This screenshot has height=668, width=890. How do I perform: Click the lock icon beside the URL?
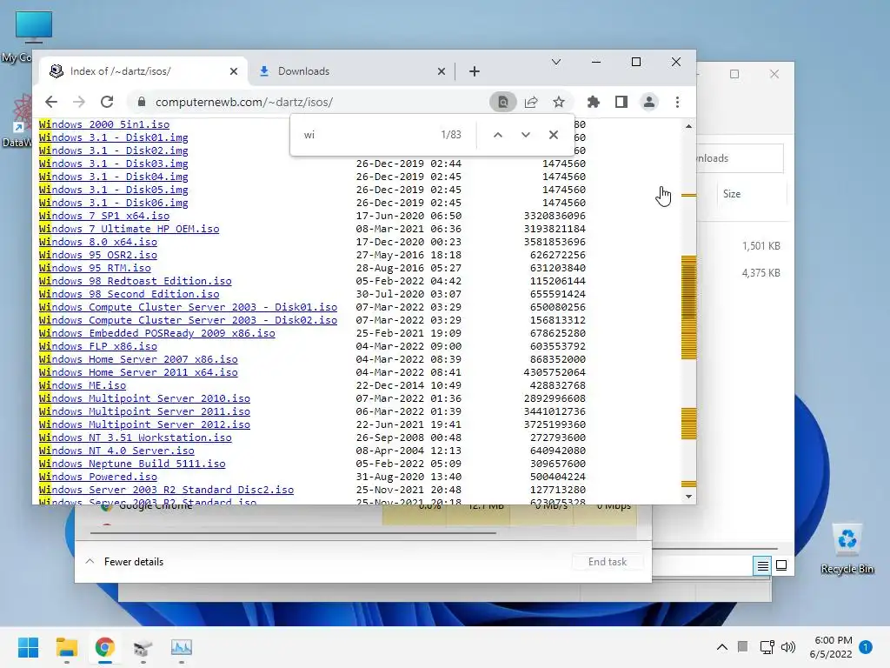pyautogui.click(x=142, y=103)
